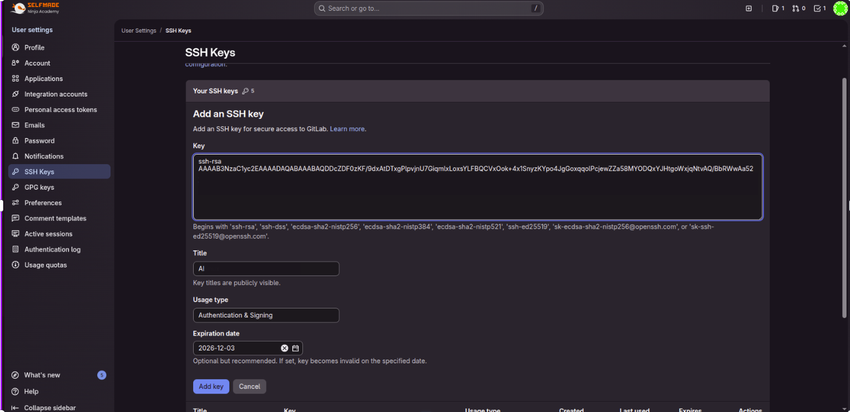This screenshot has height=412, width=850.
Task: Click the User Settings breadcrumb
Action: tap(139, 31)
